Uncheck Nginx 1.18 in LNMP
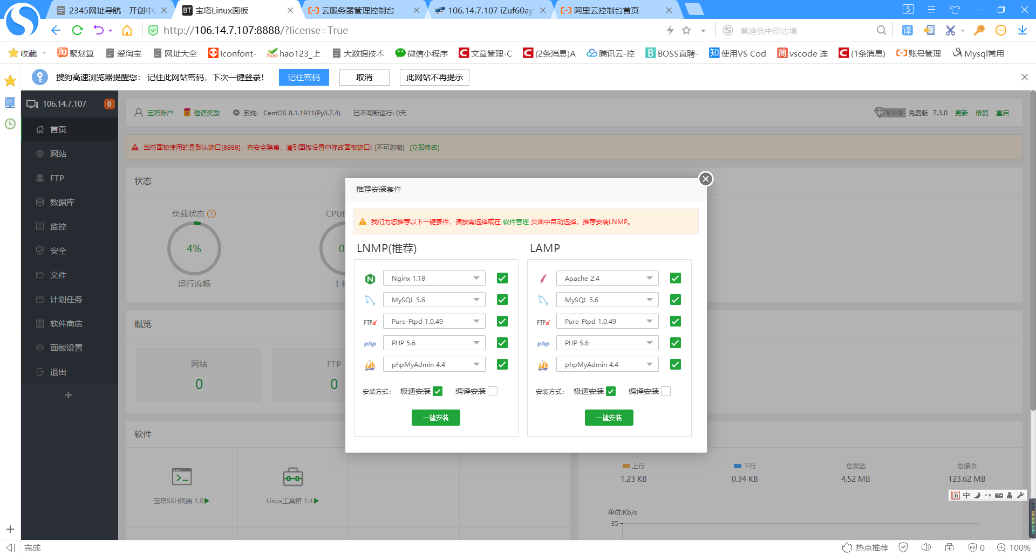 click(x=502, y=278)
